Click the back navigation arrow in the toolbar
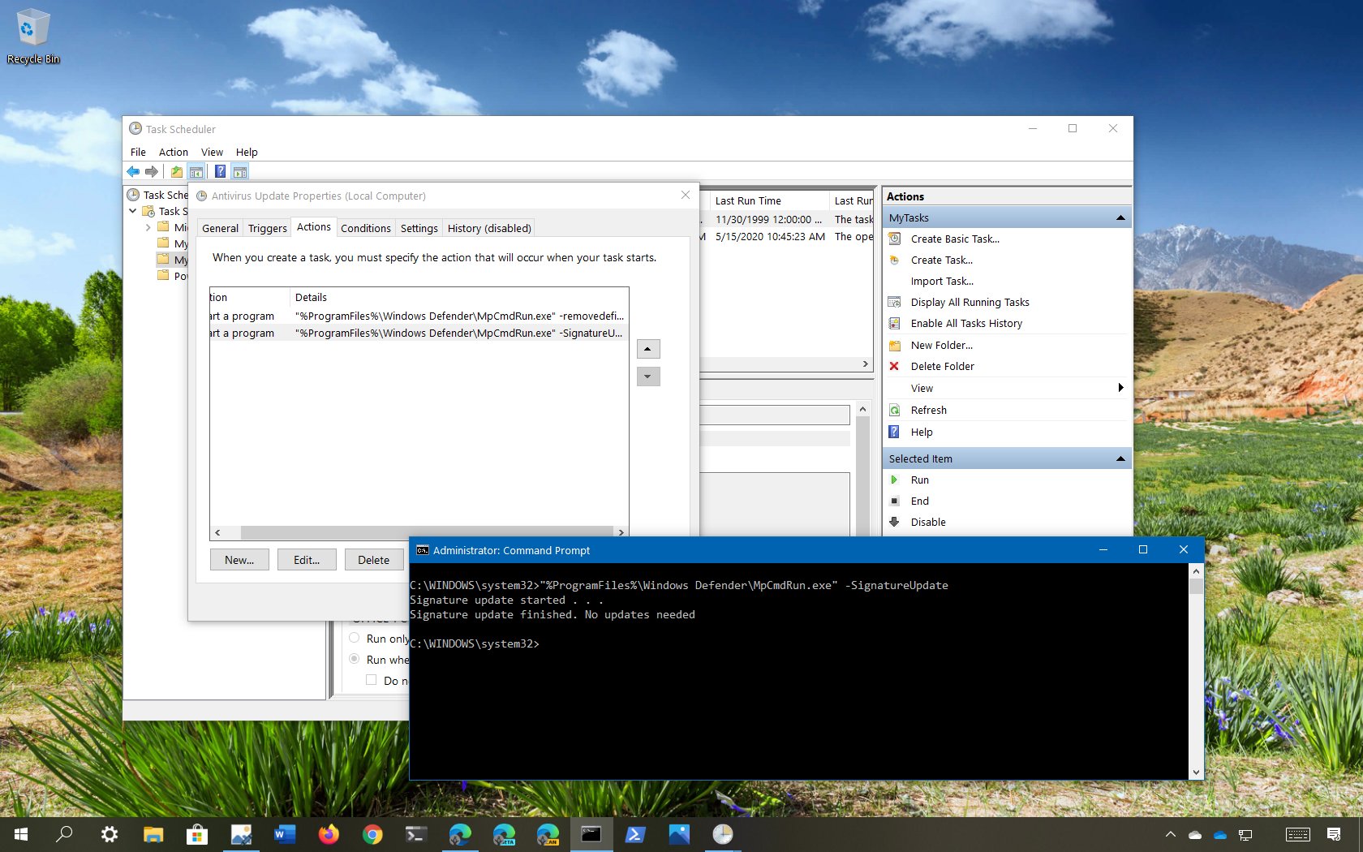This screenshot has width=1363, height=852. click(134, 171)
